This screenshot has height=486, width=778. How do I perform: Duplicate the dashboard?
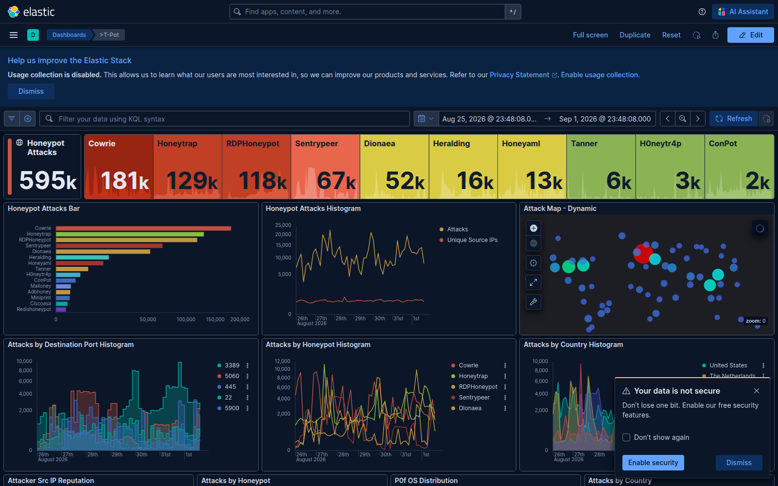pos(635,35)
